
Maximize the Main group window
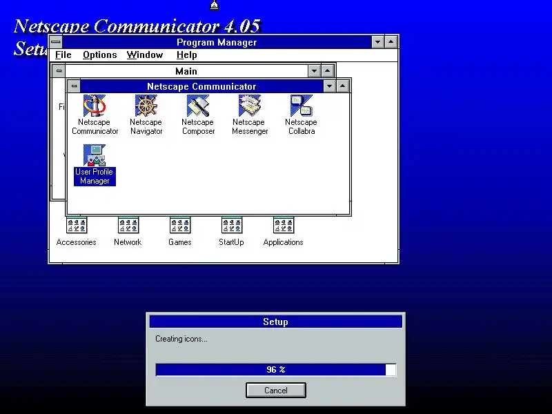(328, 71)
